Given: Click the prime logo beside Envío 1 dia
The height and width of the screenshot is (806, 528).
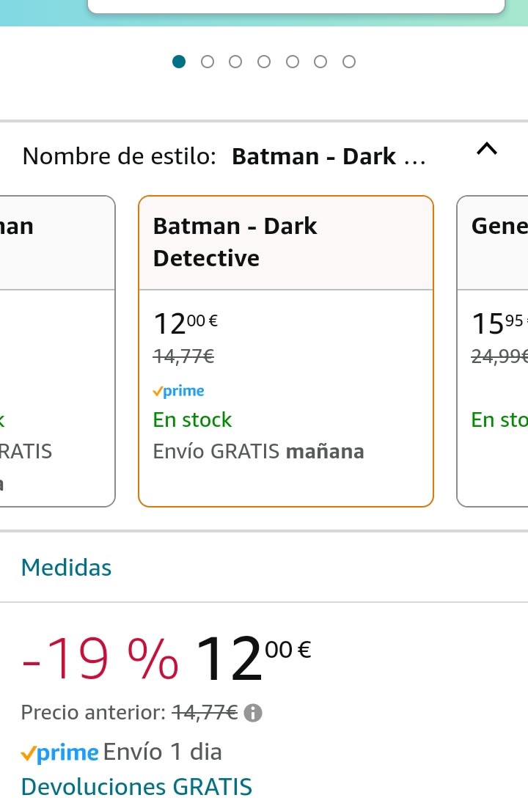Looking at the screenshot, I should (x=60, y=752).
